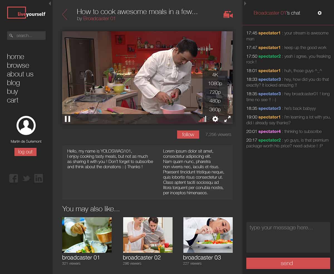Click the LinkedIn social icon
Screen dimensions: 334x274
[x=39, y=178]
